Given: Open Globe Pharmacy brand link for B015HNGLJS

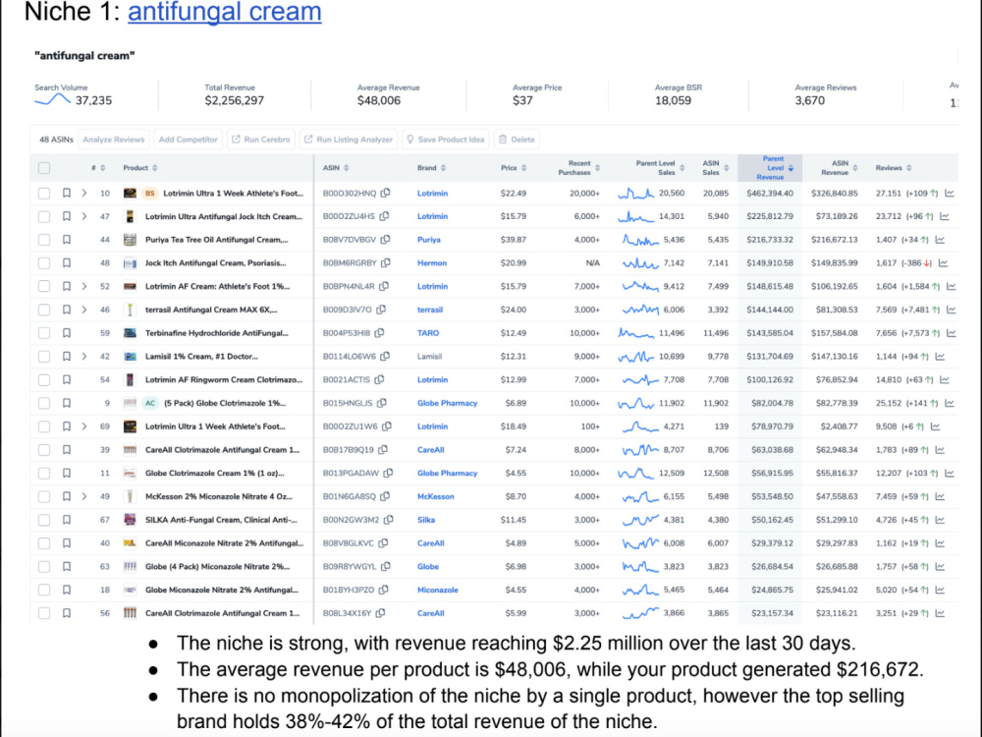Looking at the screenshot, I should click(x=447, y=403).
